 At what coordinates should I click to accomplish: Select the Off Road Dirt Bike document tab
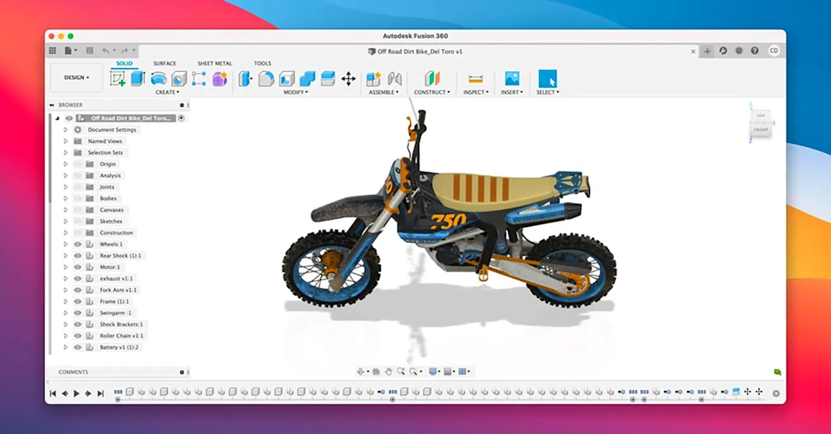415,51
